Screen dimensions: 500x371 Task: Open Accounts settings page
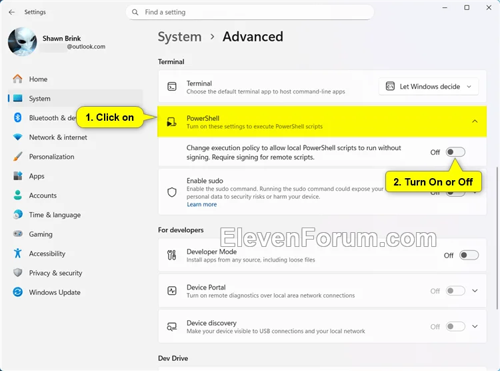(x=75, y=195)
